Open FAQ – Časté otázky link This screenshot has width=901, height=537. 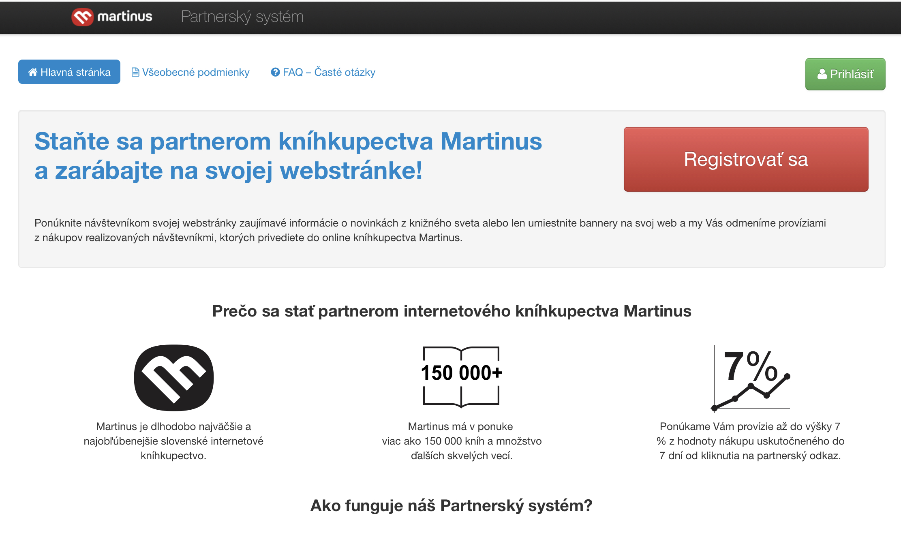pyautogui.click(x=323, y=72)
